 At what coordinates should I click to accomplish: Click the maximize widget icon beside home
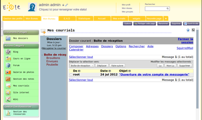tap(193, 30)
